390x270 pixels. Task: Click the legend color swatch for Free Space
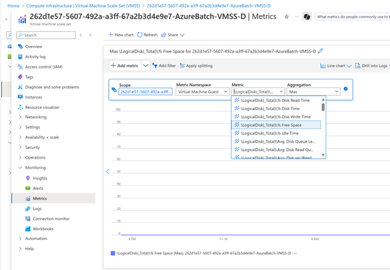113,253
